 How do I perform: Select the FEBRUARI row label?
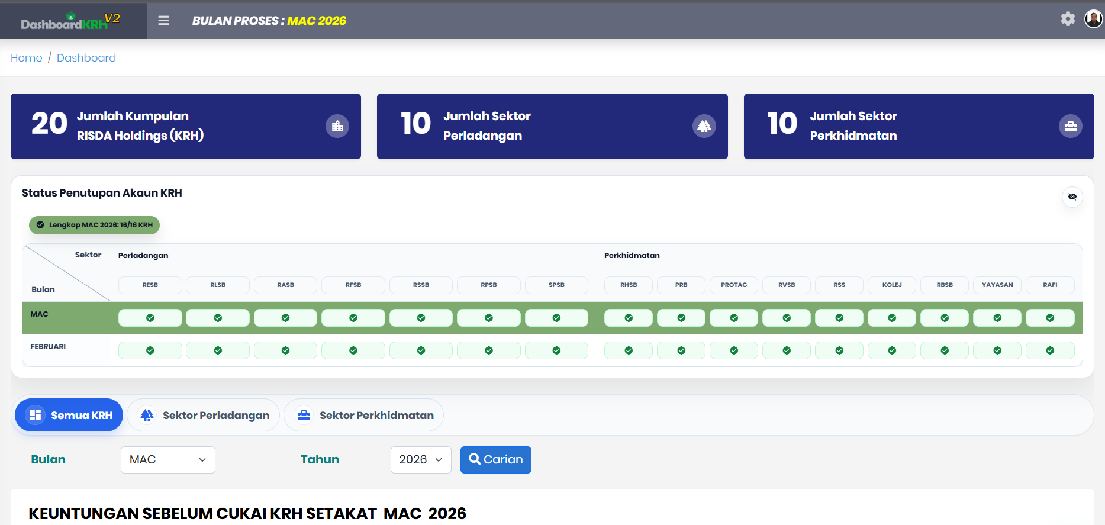point(48,347)
